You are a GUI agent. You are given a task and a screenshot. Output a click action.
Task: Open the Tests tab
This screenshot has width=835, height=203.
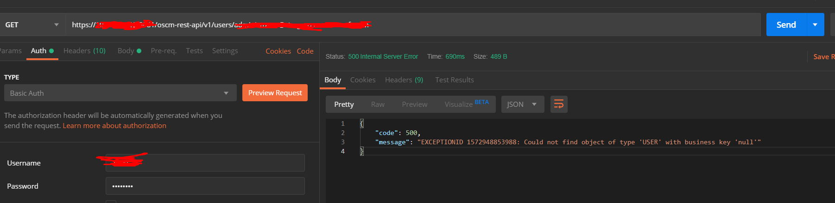[194, 51]
